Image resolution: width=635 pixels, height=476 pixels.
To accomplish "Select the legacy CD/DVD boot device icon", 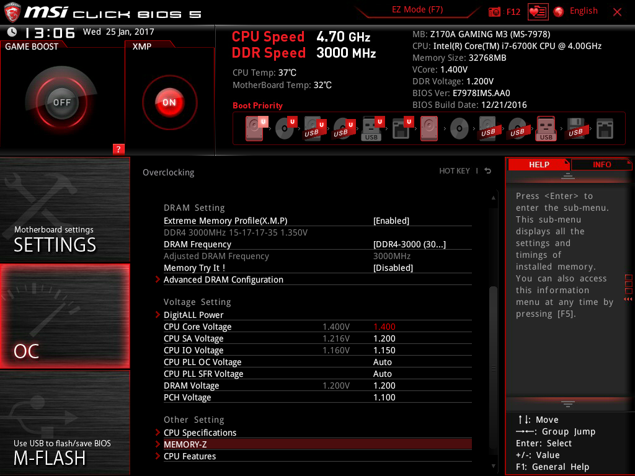I will (460, 129).
